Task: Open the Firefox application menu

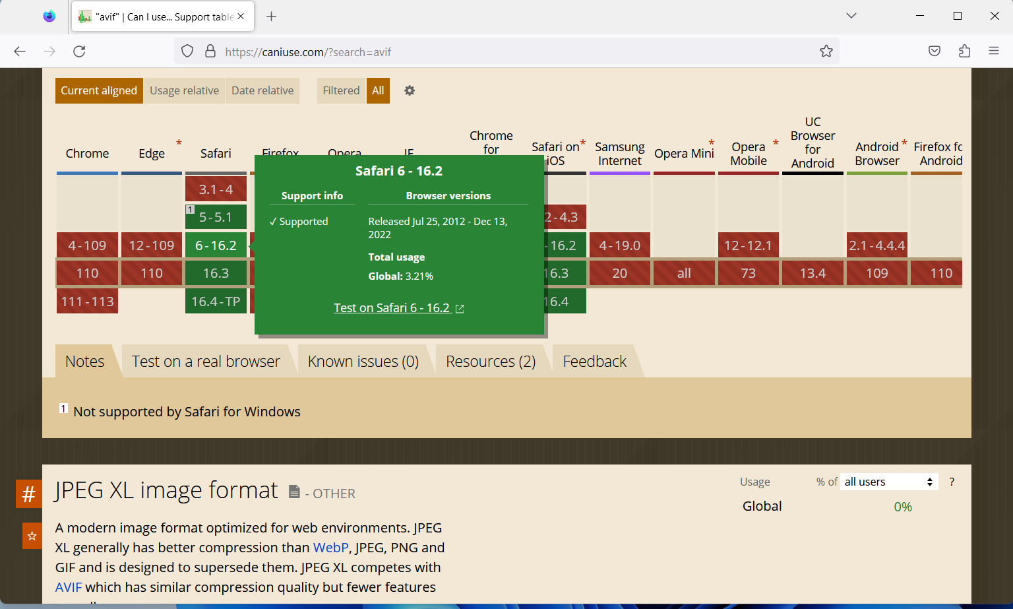Action: 995,51
